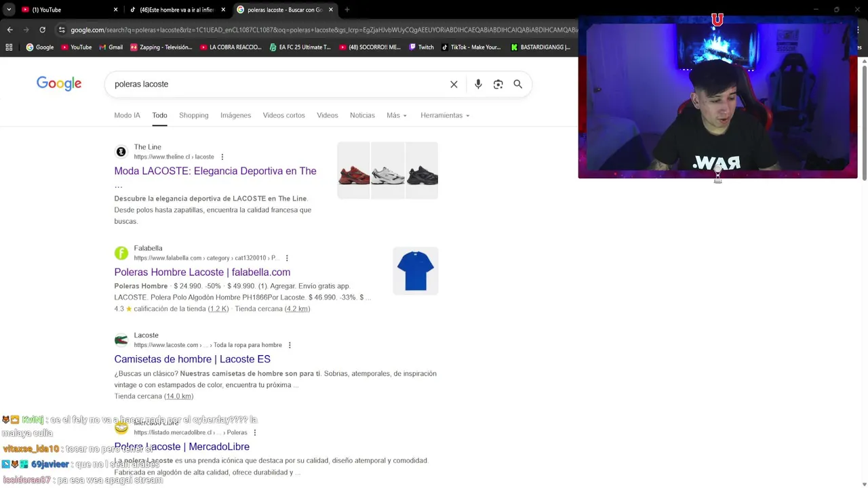Close the TikTok 'Este hombre va a ir' tab
This screenshot has width=868, height=488.
pyautogui.click(x=223, y=9)
